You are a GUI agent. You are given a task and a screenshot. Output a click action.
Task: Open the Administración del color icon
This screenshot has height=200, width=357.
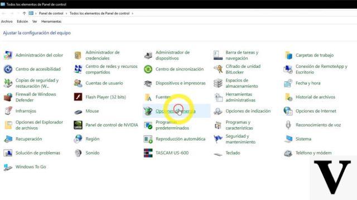(x=8, y=55)
